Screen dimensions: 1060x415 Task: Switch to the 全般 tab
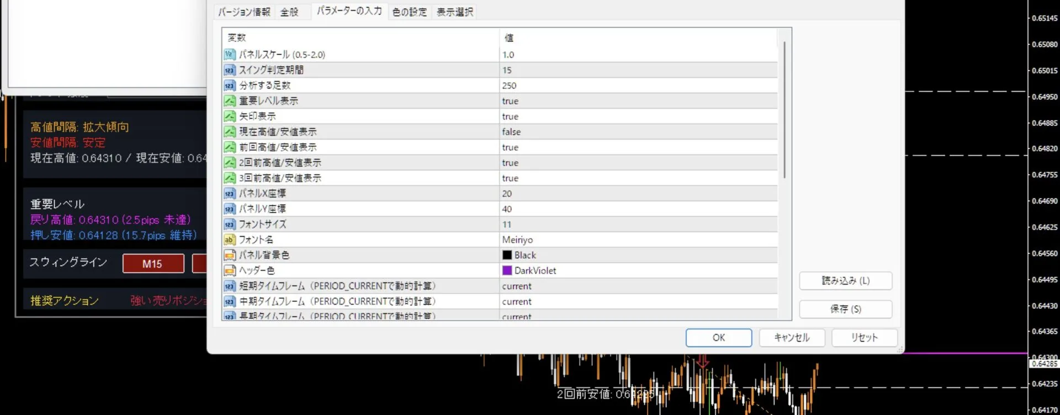pos(289,12)
